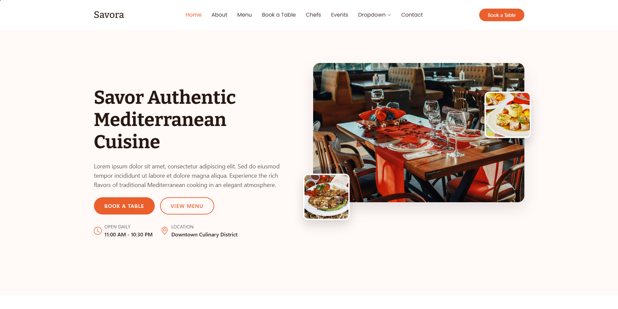Click the Savora site logo

click(109, 15)
